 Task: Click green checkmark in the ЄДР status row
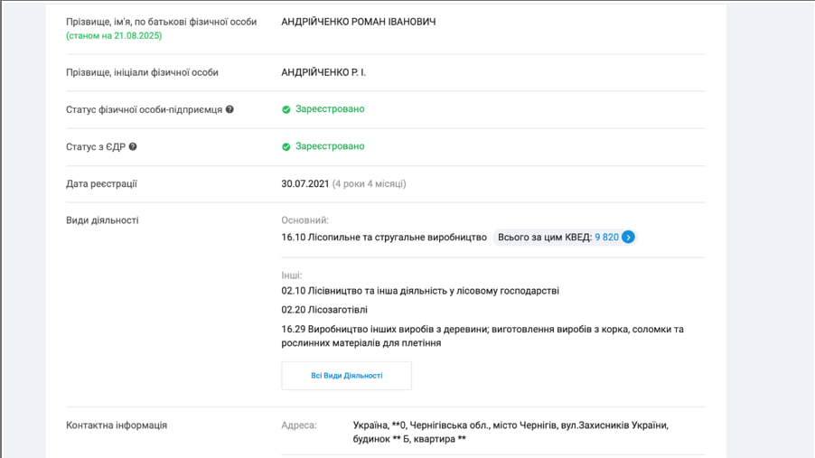coord(286,146)
